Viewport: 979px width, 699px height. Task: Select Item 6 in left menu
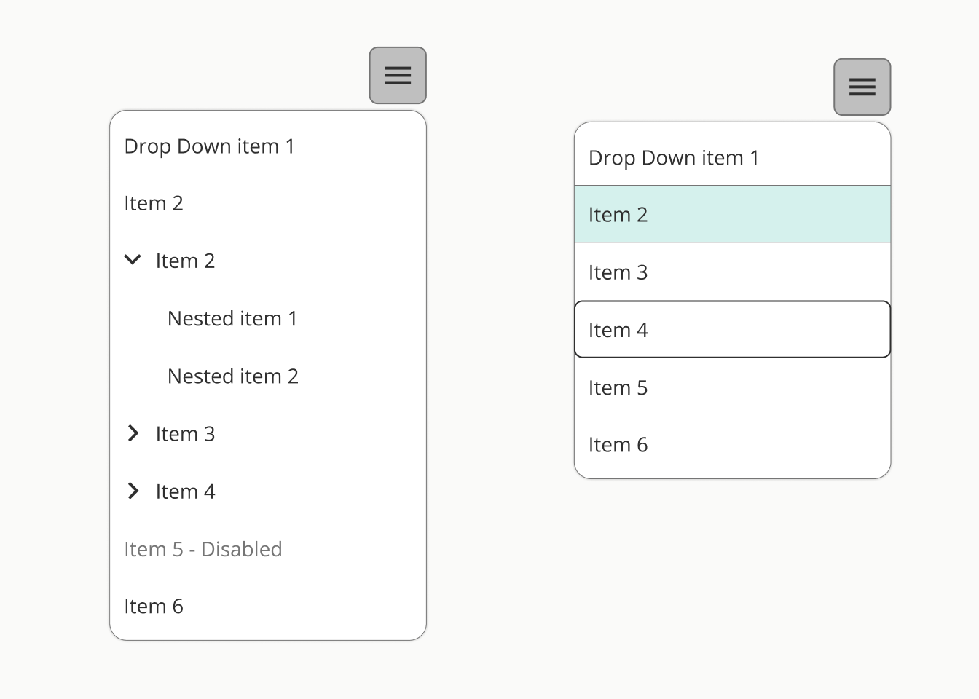pos(154,607)
